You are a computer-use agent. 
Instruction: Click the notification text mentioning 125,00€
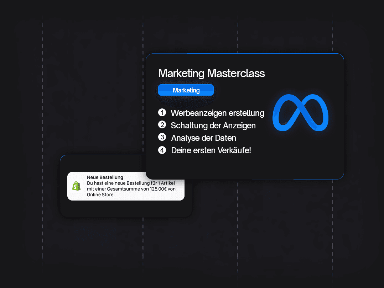(131, 189)
